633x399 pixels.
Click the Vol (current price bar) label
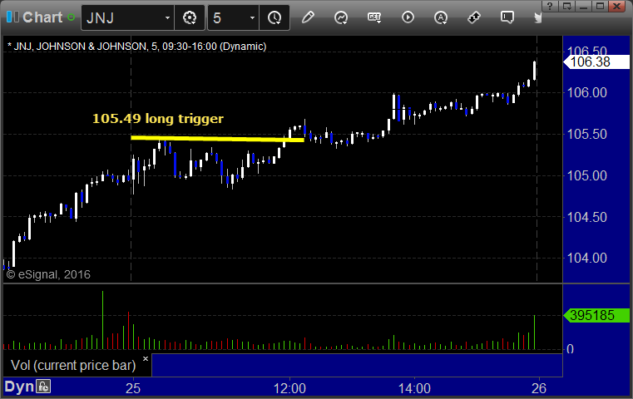[73, 365]
